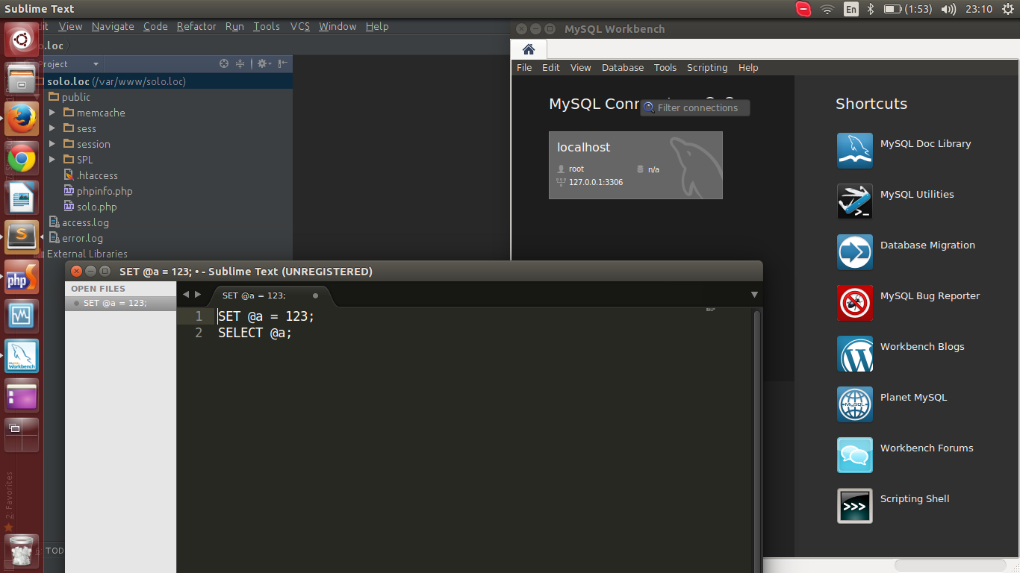Open Files manager from the launcher
The height and width of the screenshot is (573, 1020).
(22, 78)
